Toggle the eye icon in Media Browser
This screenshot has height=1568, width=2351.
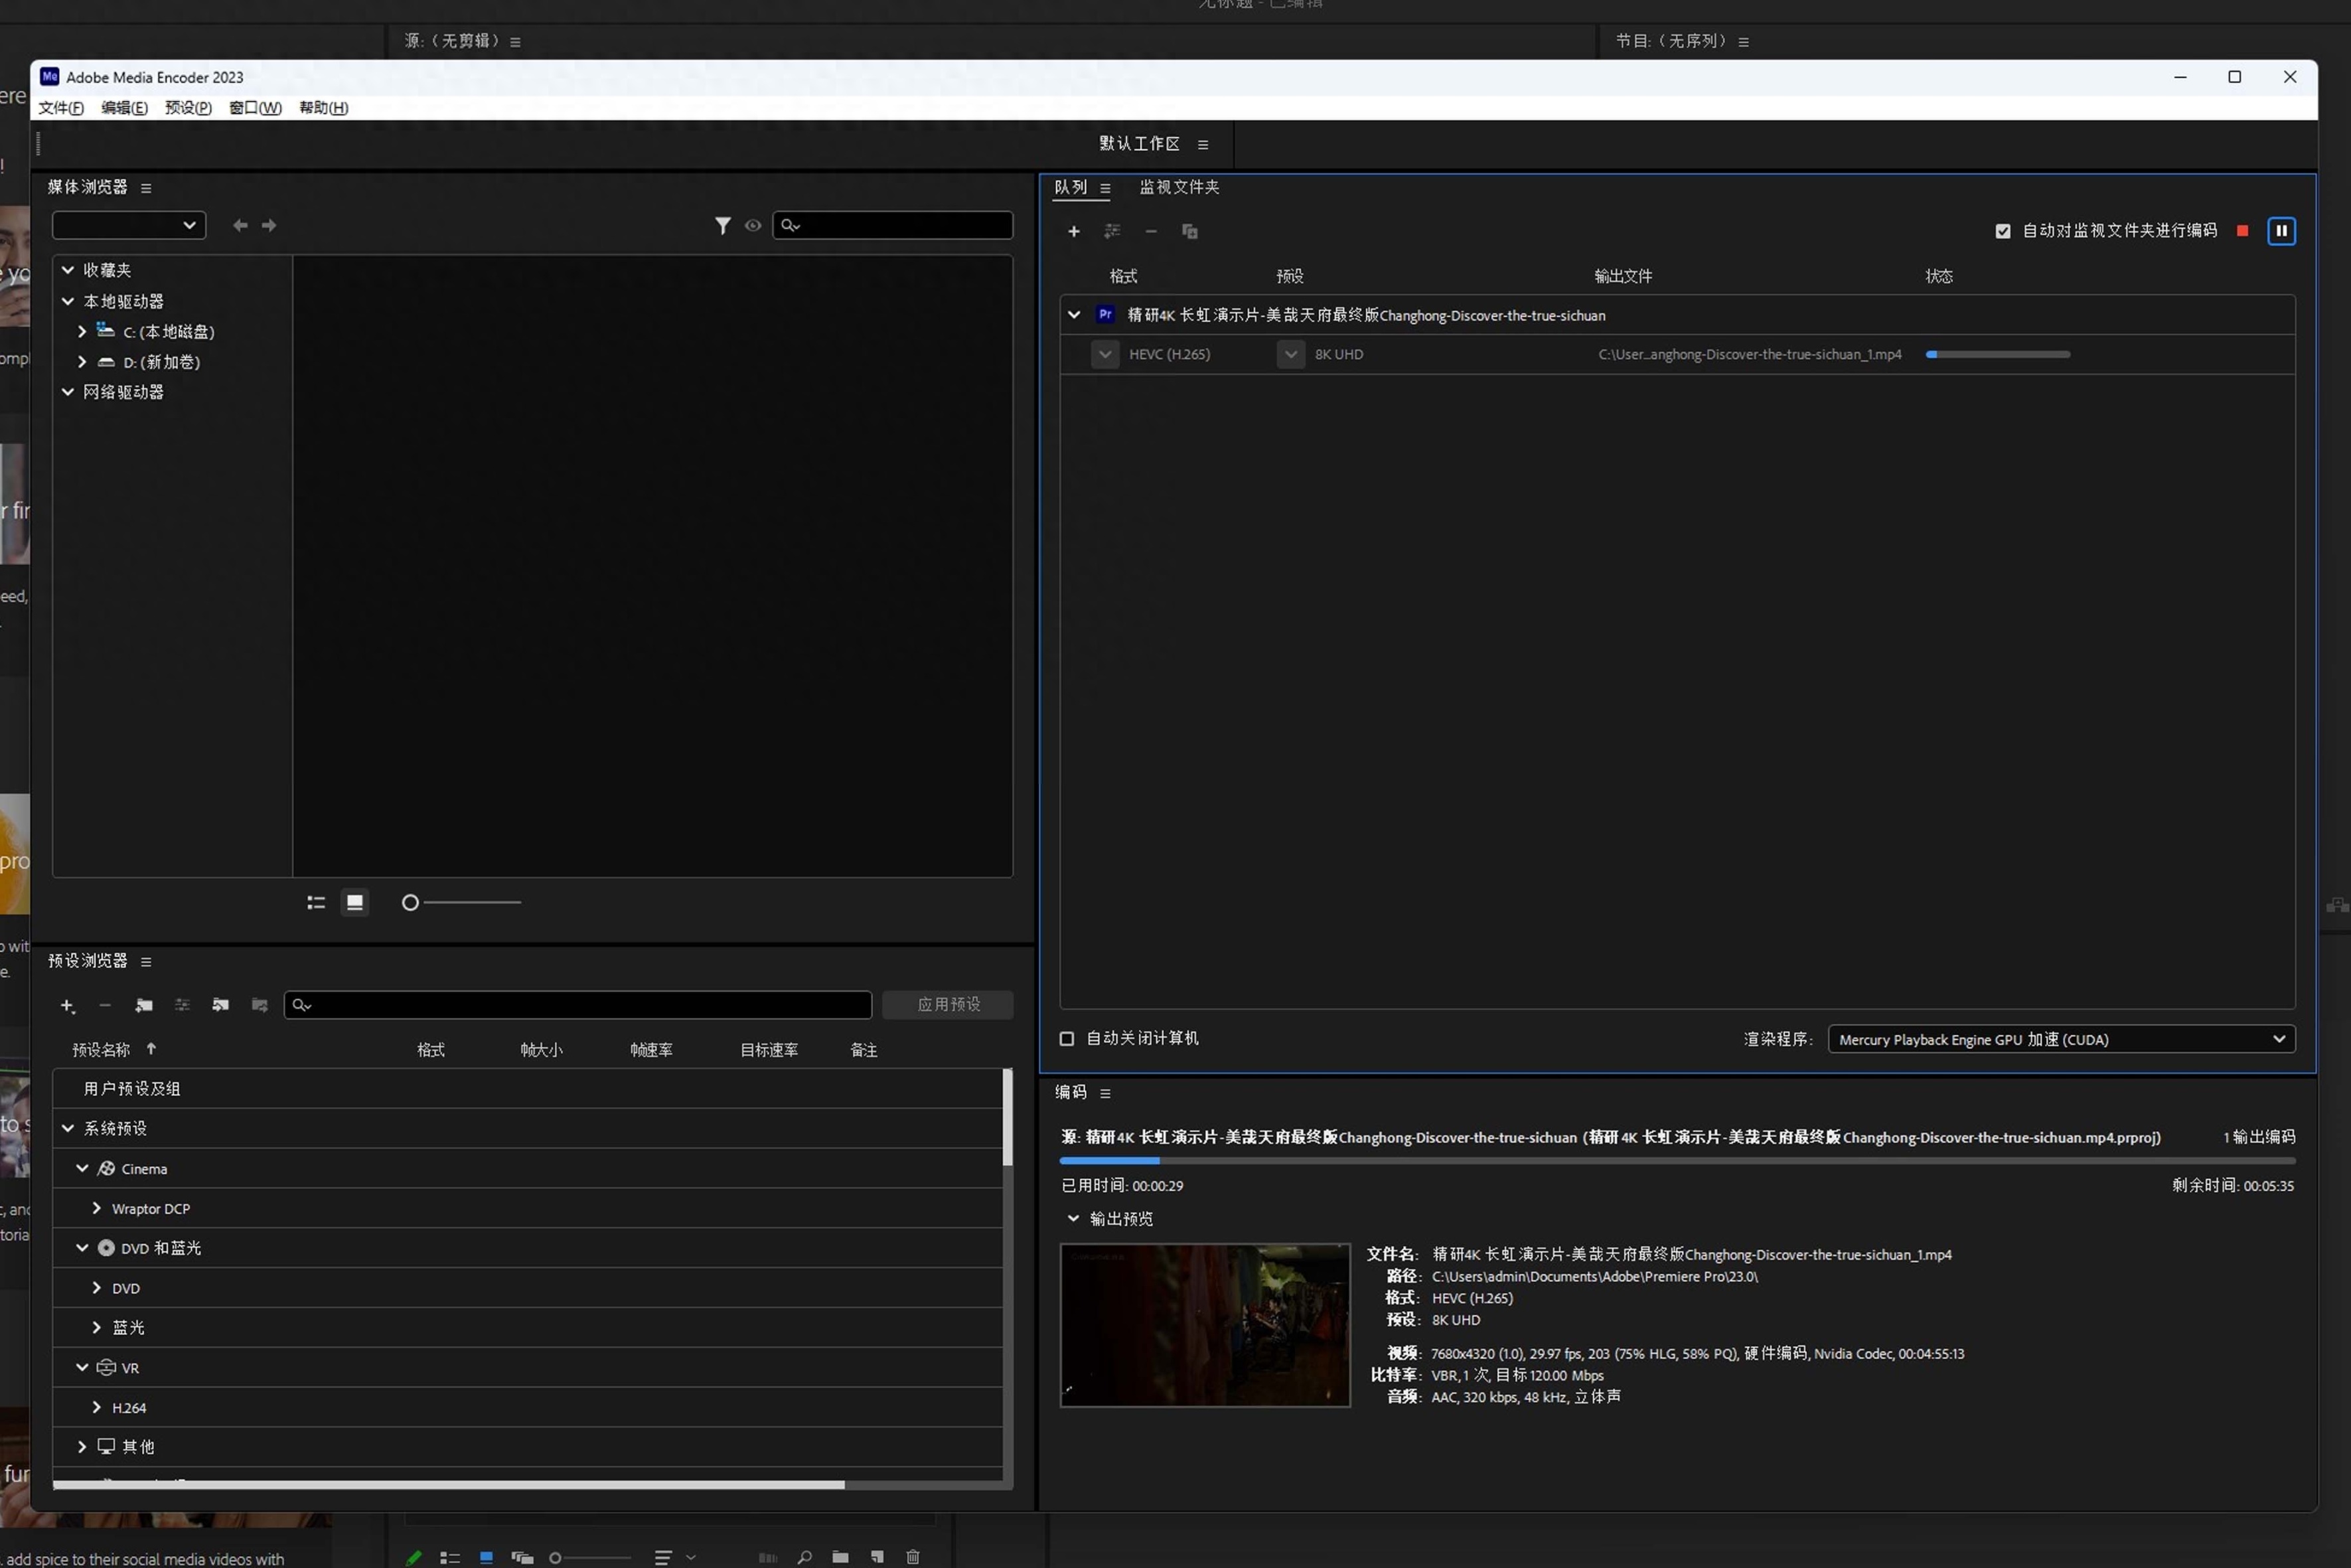(x=753, y=226)
